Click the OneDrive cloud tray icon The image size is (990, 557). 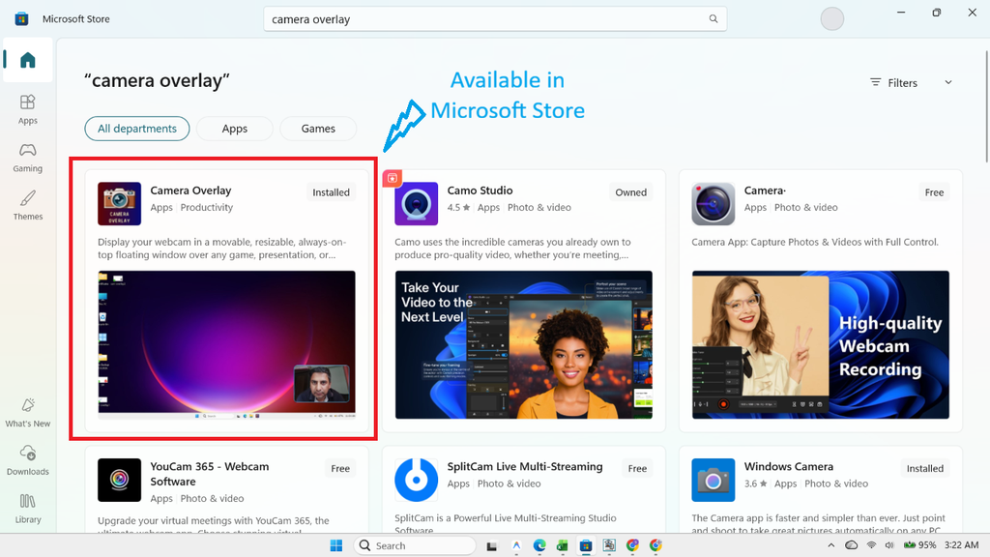coord(851,545)
